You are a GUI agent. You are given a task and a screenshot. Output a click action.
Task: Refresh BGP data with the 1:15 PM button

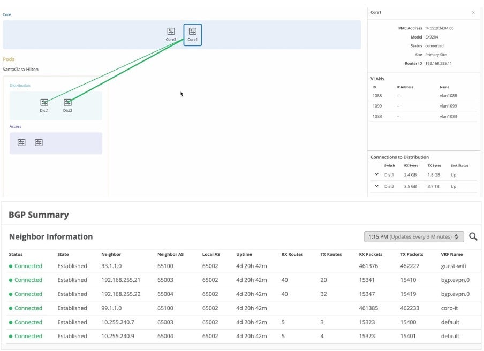pyautogui.click(x=413, y=236)
